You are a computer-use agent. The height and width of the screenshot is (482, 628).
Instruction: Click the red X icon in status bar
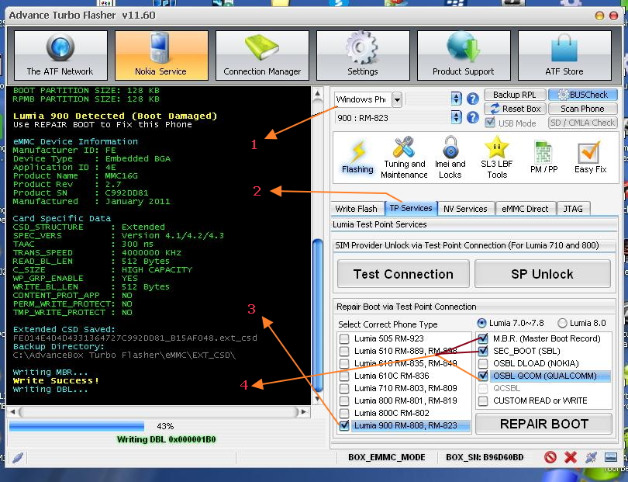click(571, 457)
